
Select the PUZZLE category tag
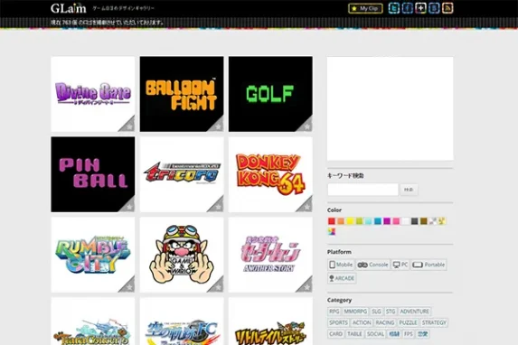[408, 322]
